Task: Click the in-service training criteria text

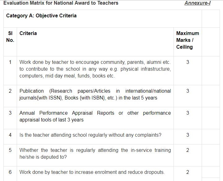Action: [x=95, y=153]
